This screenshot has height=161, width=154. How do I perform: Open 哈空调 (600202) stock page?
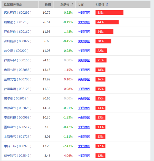click(x=16, y=51)
